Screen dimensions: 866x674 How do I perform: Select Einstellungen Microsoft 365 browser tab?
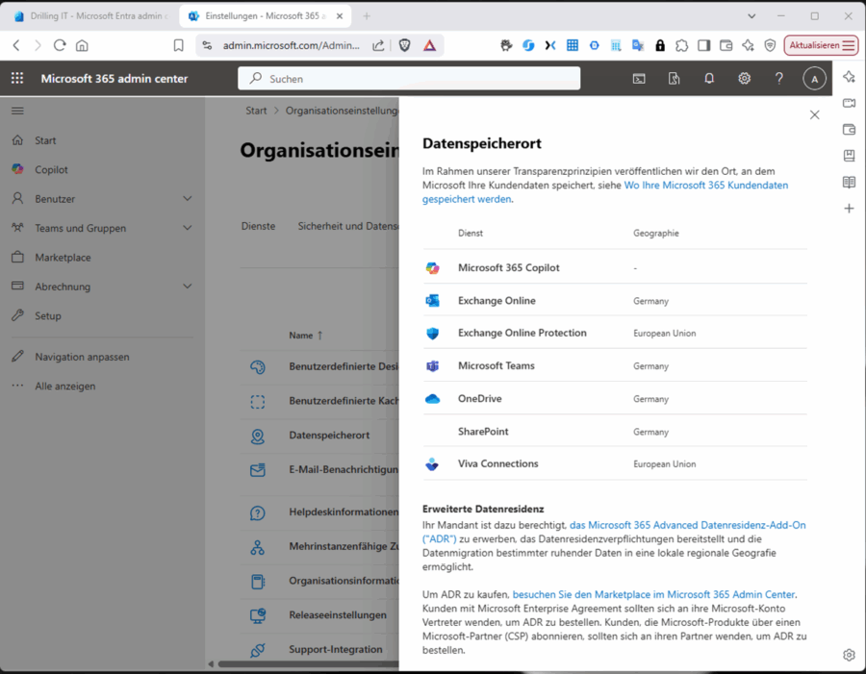(267, 16)
